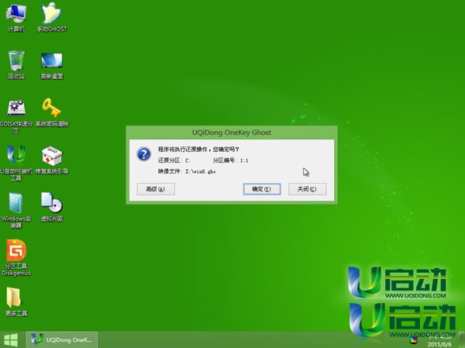Click the UQiDong OneKey Ghost title bar
465x348 pixels.
232,133
